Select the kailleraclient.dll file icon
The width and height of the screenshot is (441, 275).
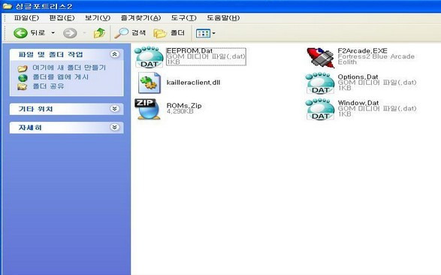pos(149,83)
